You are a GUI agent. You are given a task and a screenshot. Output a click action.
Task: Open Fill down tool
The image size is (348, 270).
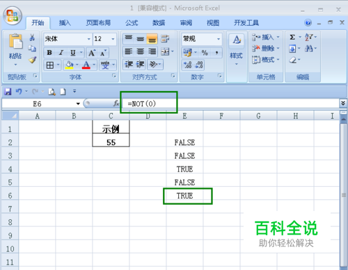pyautogui.click(x=292, y=49)
